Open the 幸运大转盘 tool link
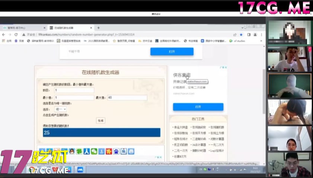The width and height of the screenshot is (313, 178). 180,127
